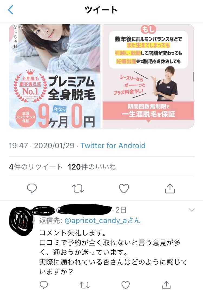Go back using the blue back arrow
Image resolution: width=203 pixels, height=292 pixels.
11,10
